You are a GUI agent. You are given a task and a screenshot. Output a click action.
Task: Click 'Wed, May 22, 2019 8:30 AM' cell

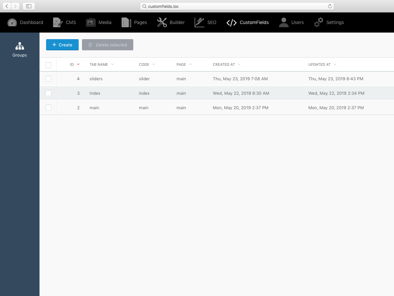[241, 93]
